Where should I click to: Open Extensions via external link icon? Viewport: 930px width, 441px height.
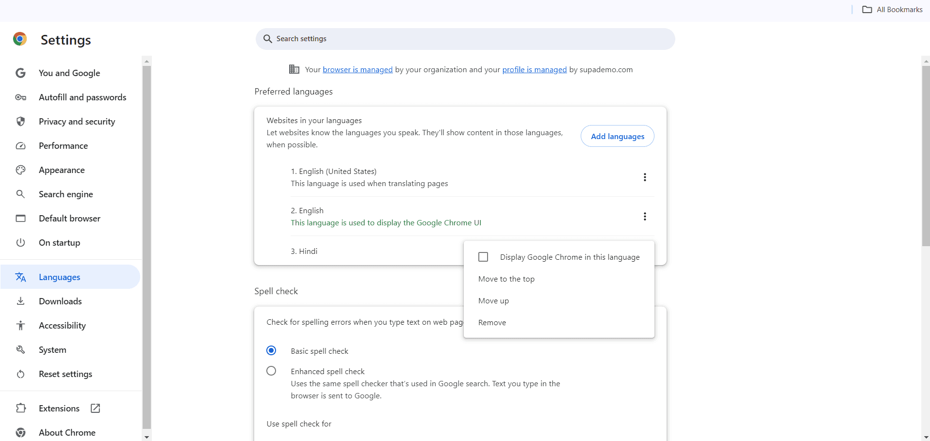pos(95,408)
